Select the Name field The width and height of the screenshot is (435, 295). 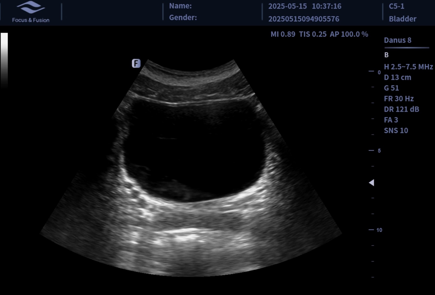point(180,6)
